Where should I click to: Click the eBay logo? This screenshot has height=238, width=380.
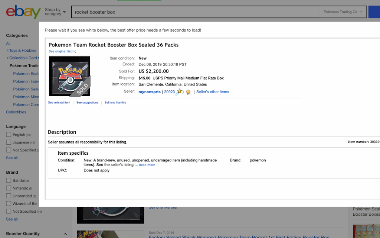23,12
